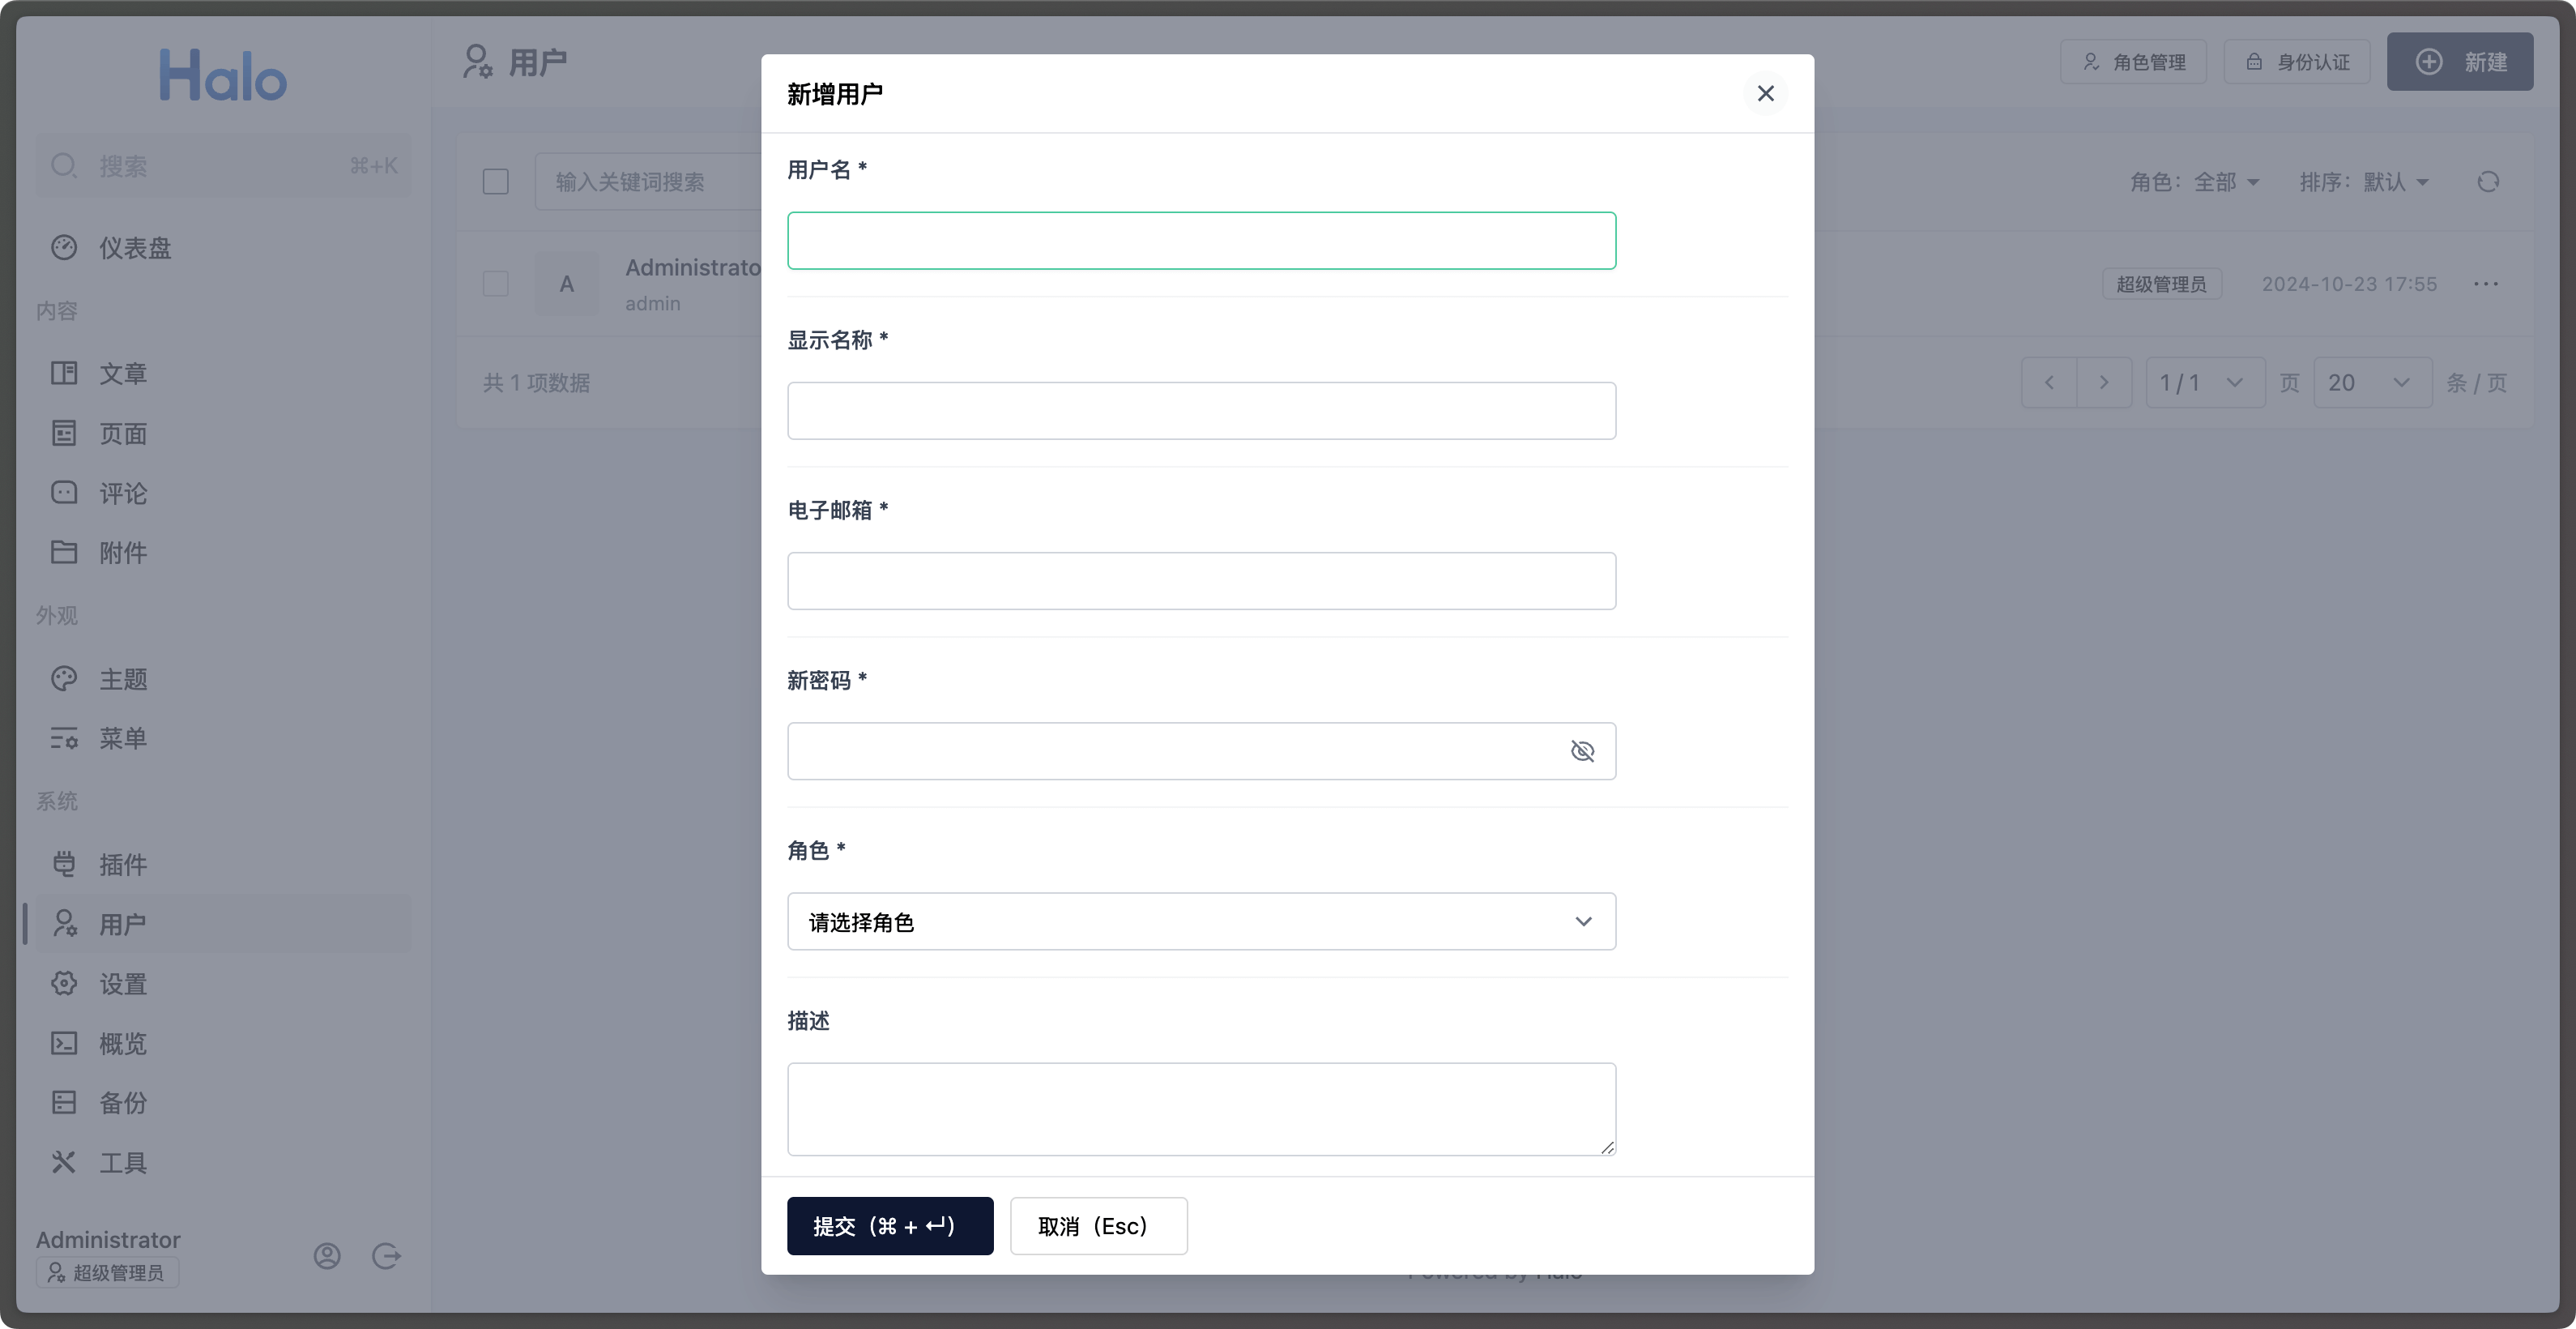Click the 取消 (Esc) button

pos(1098,1226)
